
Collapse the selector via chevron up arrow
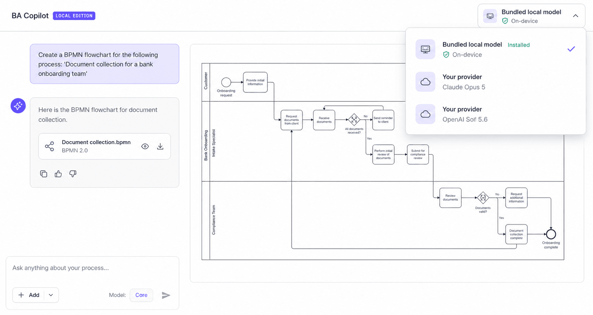pos(575,16)
